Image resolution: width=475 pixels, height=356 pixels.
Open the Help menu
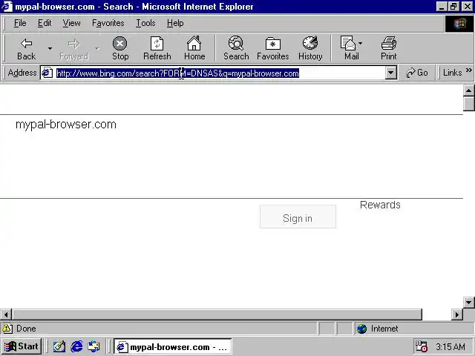click(175, 23)
